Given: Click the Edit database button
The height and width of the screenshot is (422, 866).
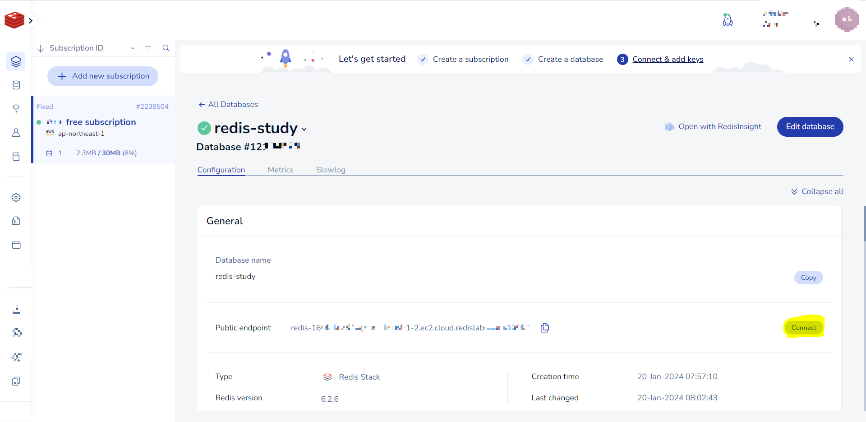Looking at the screenshot, I should tap(810, 127).
